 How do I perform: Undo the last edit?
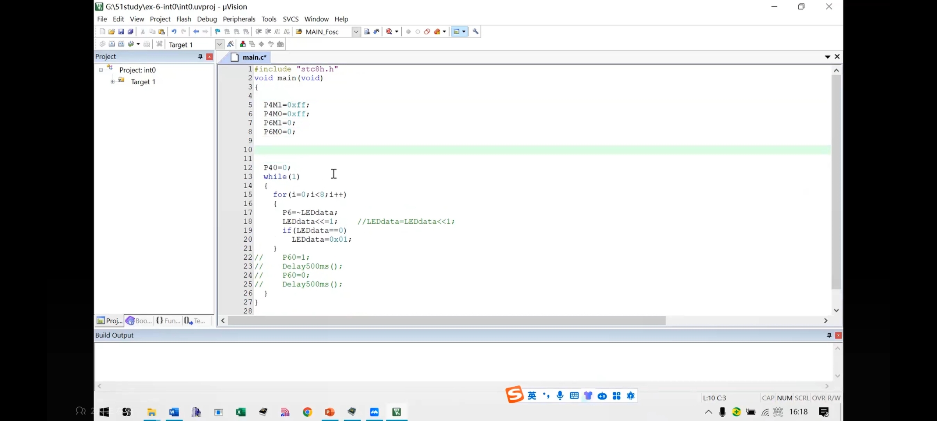(x=174, y=32)
